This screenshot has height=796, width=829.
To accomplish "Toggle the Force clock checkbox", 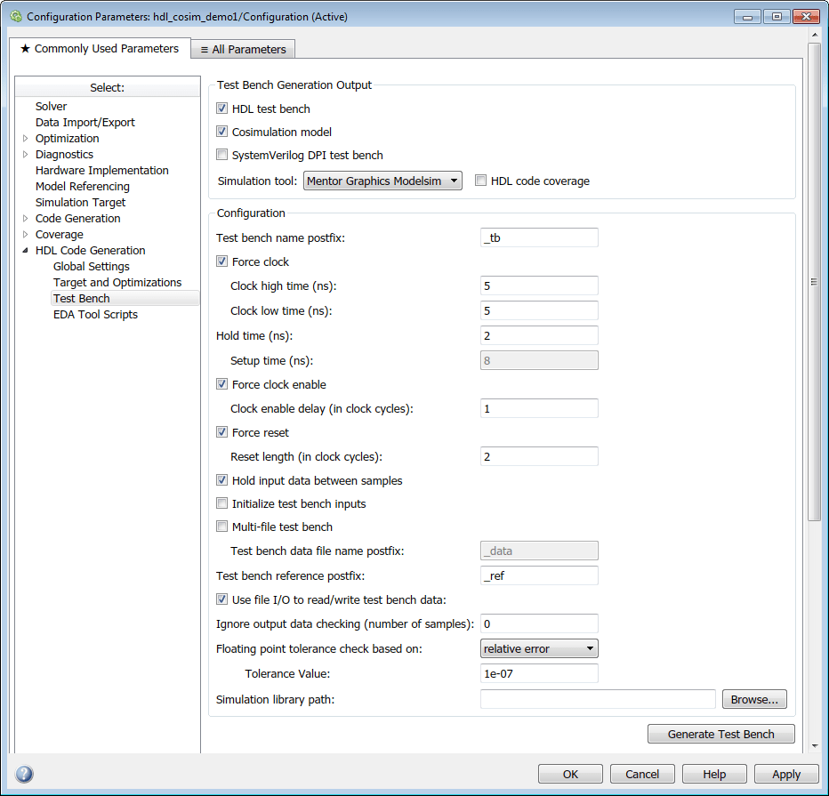I will tap(222, 261).
